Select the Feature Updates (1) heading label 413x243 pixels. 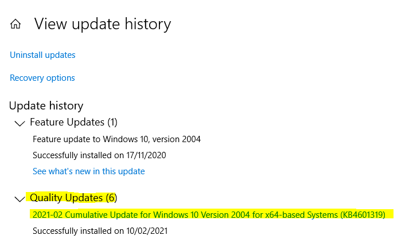[73, 123]
